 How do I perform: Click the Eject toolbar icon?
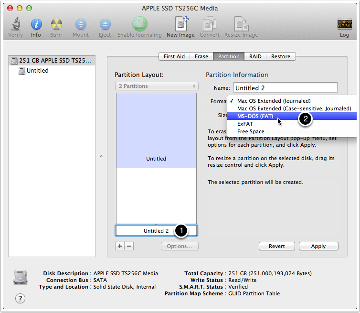[105, 24]
